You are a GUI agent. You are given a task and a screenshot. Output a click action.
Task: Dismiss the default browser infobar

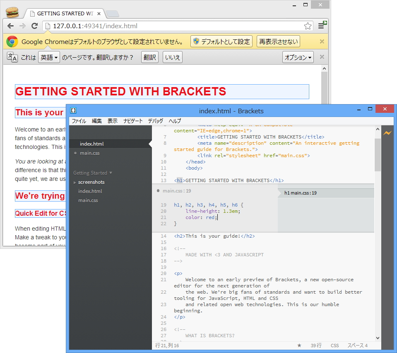click(x=322, y=41)
